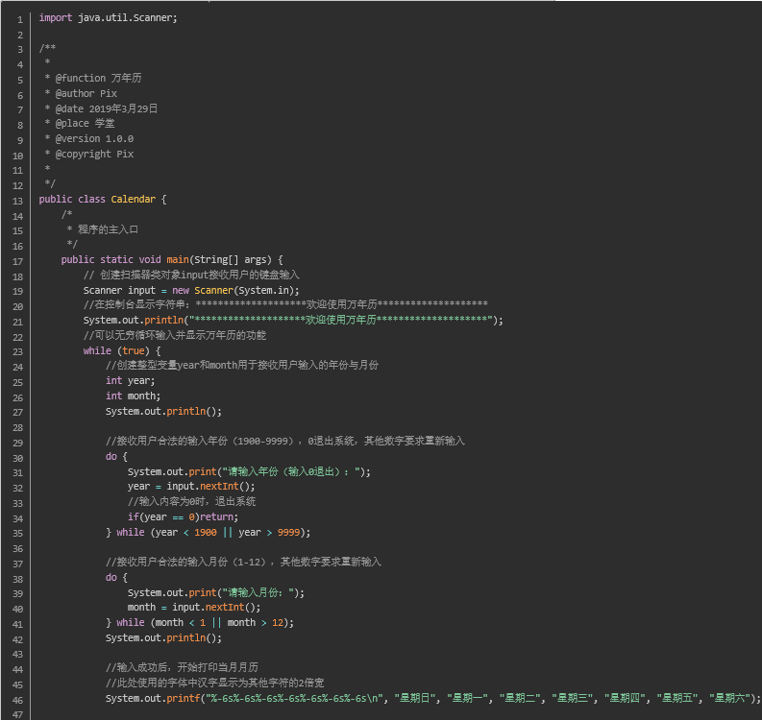
Task: Click 'new Scanner(System.in)' expression
Action: [234, 290]
